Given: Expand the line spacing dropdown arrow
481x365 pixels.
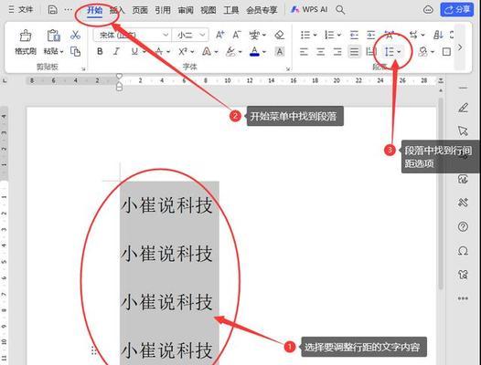Looking at the screenshot, I should tap(399, 52).
